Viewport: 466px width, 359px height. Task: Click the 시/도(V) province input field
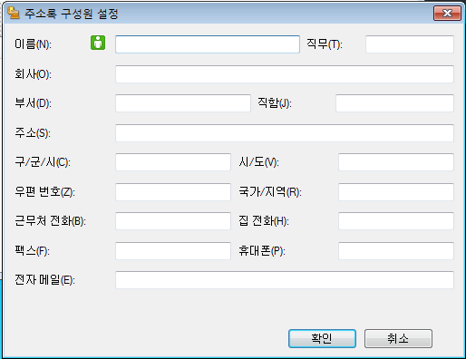[x=396, y=162]
